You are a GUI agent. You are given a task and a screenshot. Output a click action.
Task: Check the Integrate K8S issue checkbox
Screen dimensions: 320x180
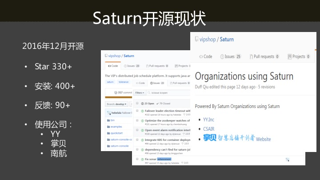137,140
